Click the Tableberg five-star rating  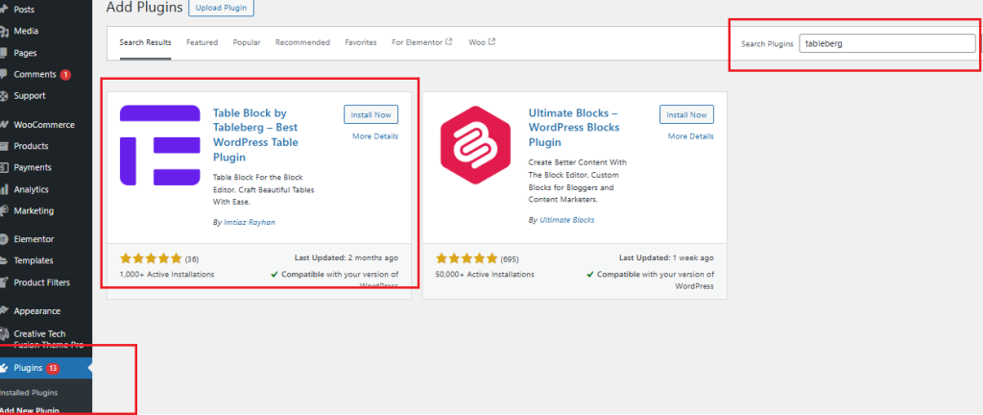(x=151, y=258)
